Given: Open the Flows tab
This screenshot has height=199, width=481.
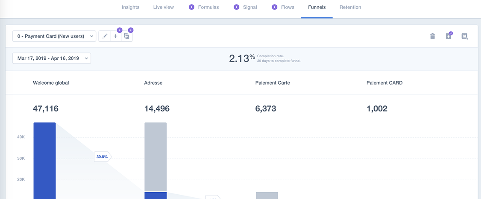Looking at the screenshot, I should 287,7.
